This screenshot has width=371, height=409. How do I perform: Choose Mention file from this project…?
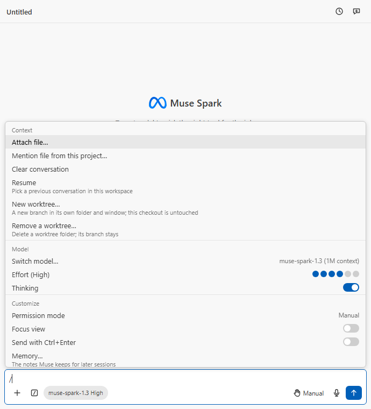coord(185,156)
